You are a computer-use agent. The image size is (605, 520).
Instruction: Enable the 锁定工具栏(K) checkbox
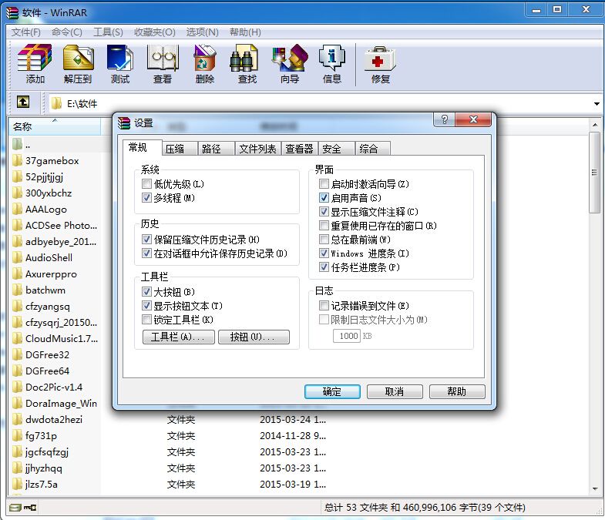coord(146,320)
